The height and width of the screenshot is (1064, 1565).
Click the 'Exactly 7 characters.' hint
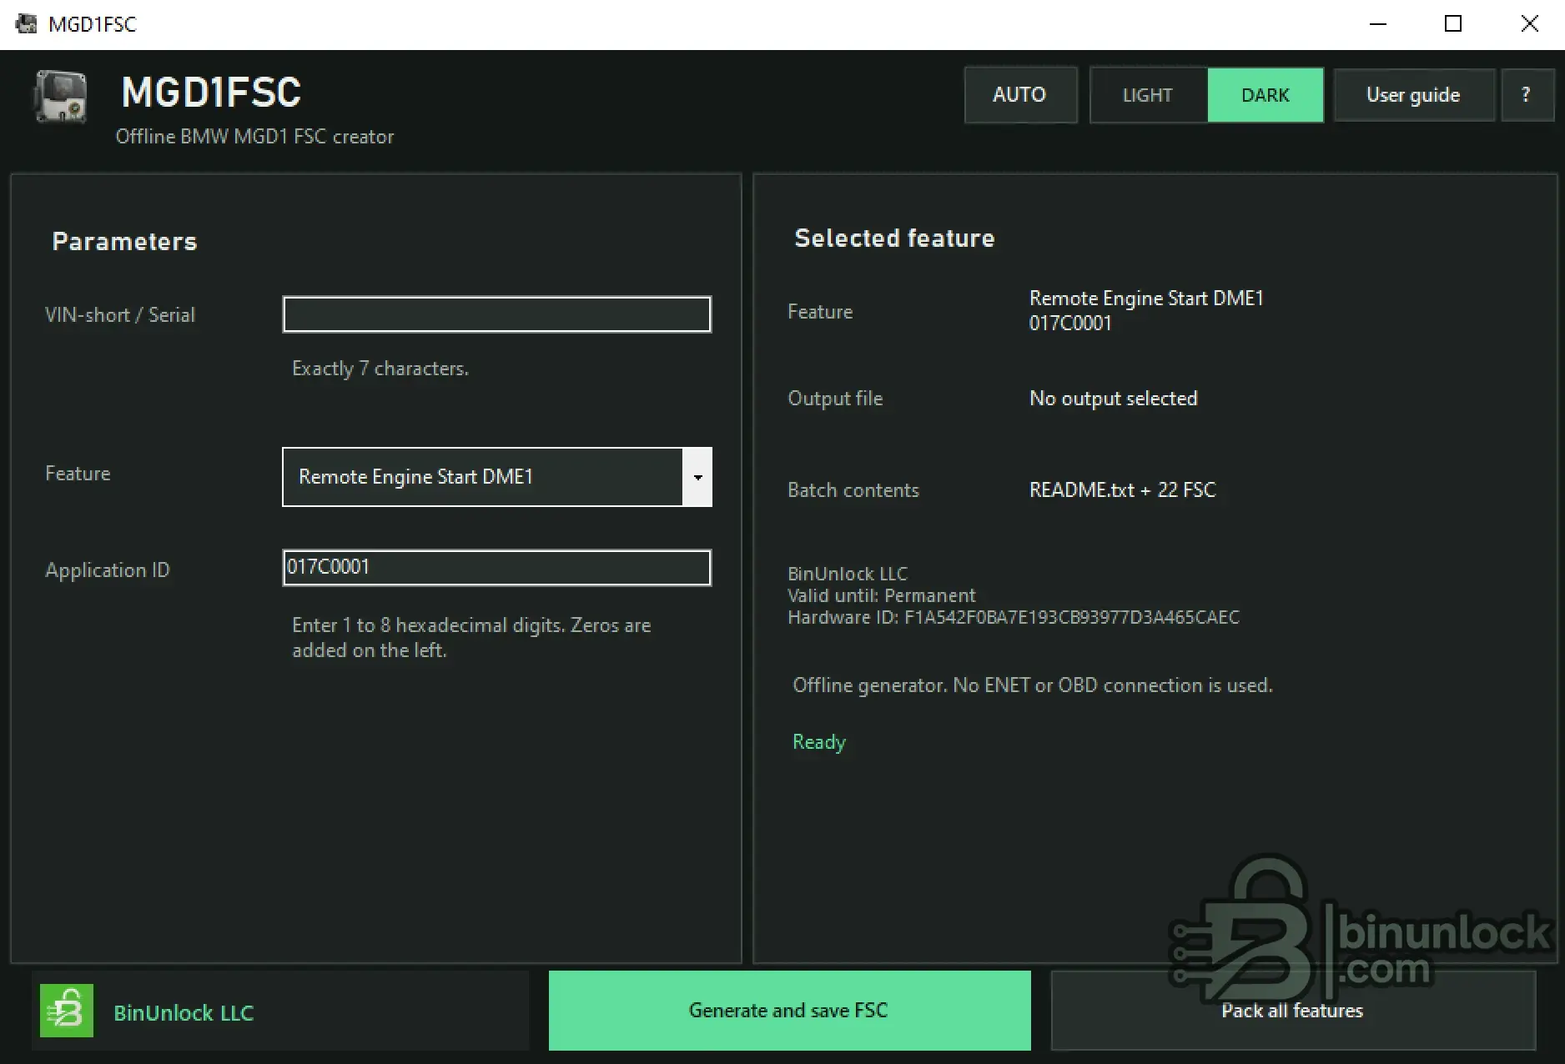[380, 369]
